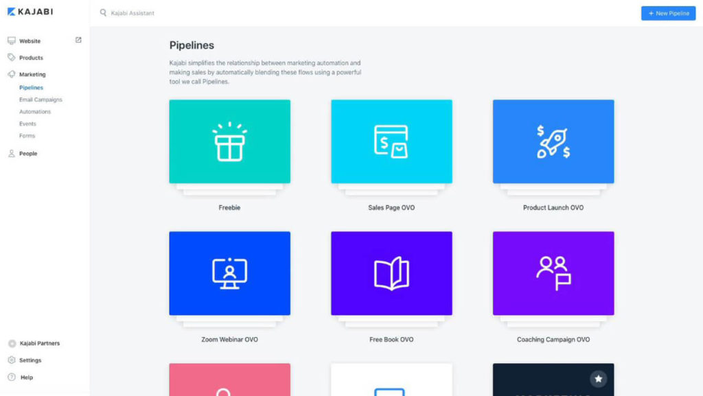
Task: Click the Kajabi logo
Action: point(30,12)
